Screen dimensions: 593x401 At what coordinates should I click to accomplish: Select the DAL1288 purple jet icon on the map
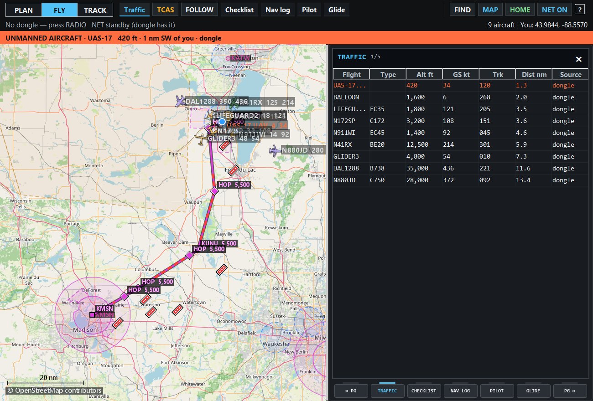tap(181, 101)
